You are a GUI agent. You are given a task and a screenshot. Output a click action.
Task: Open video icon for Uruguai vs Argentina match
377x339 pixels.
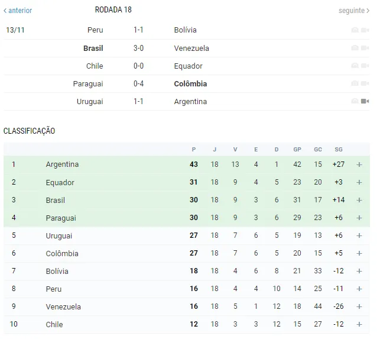coord(365,101)
